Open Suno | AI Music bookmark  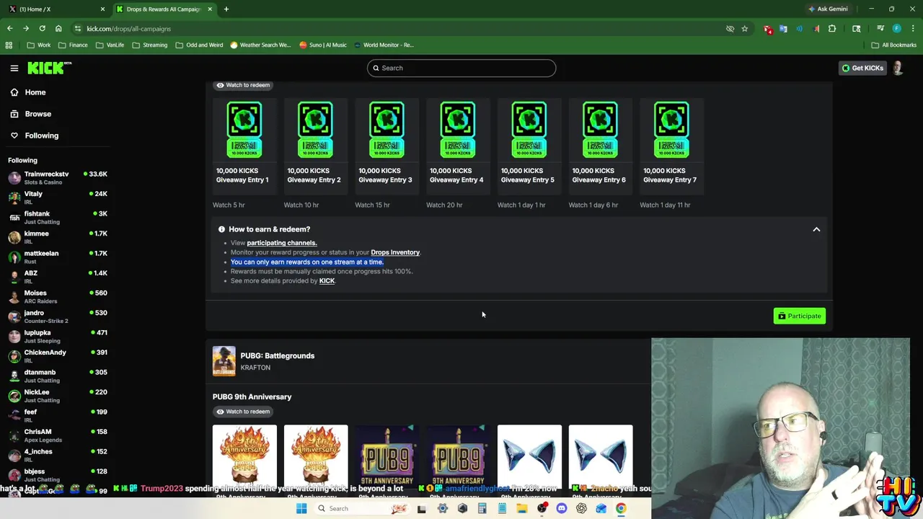click(x=323, y=45)
